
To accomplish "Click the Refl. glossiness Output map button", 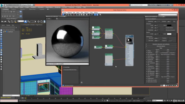I will click(x=168, y=54).
